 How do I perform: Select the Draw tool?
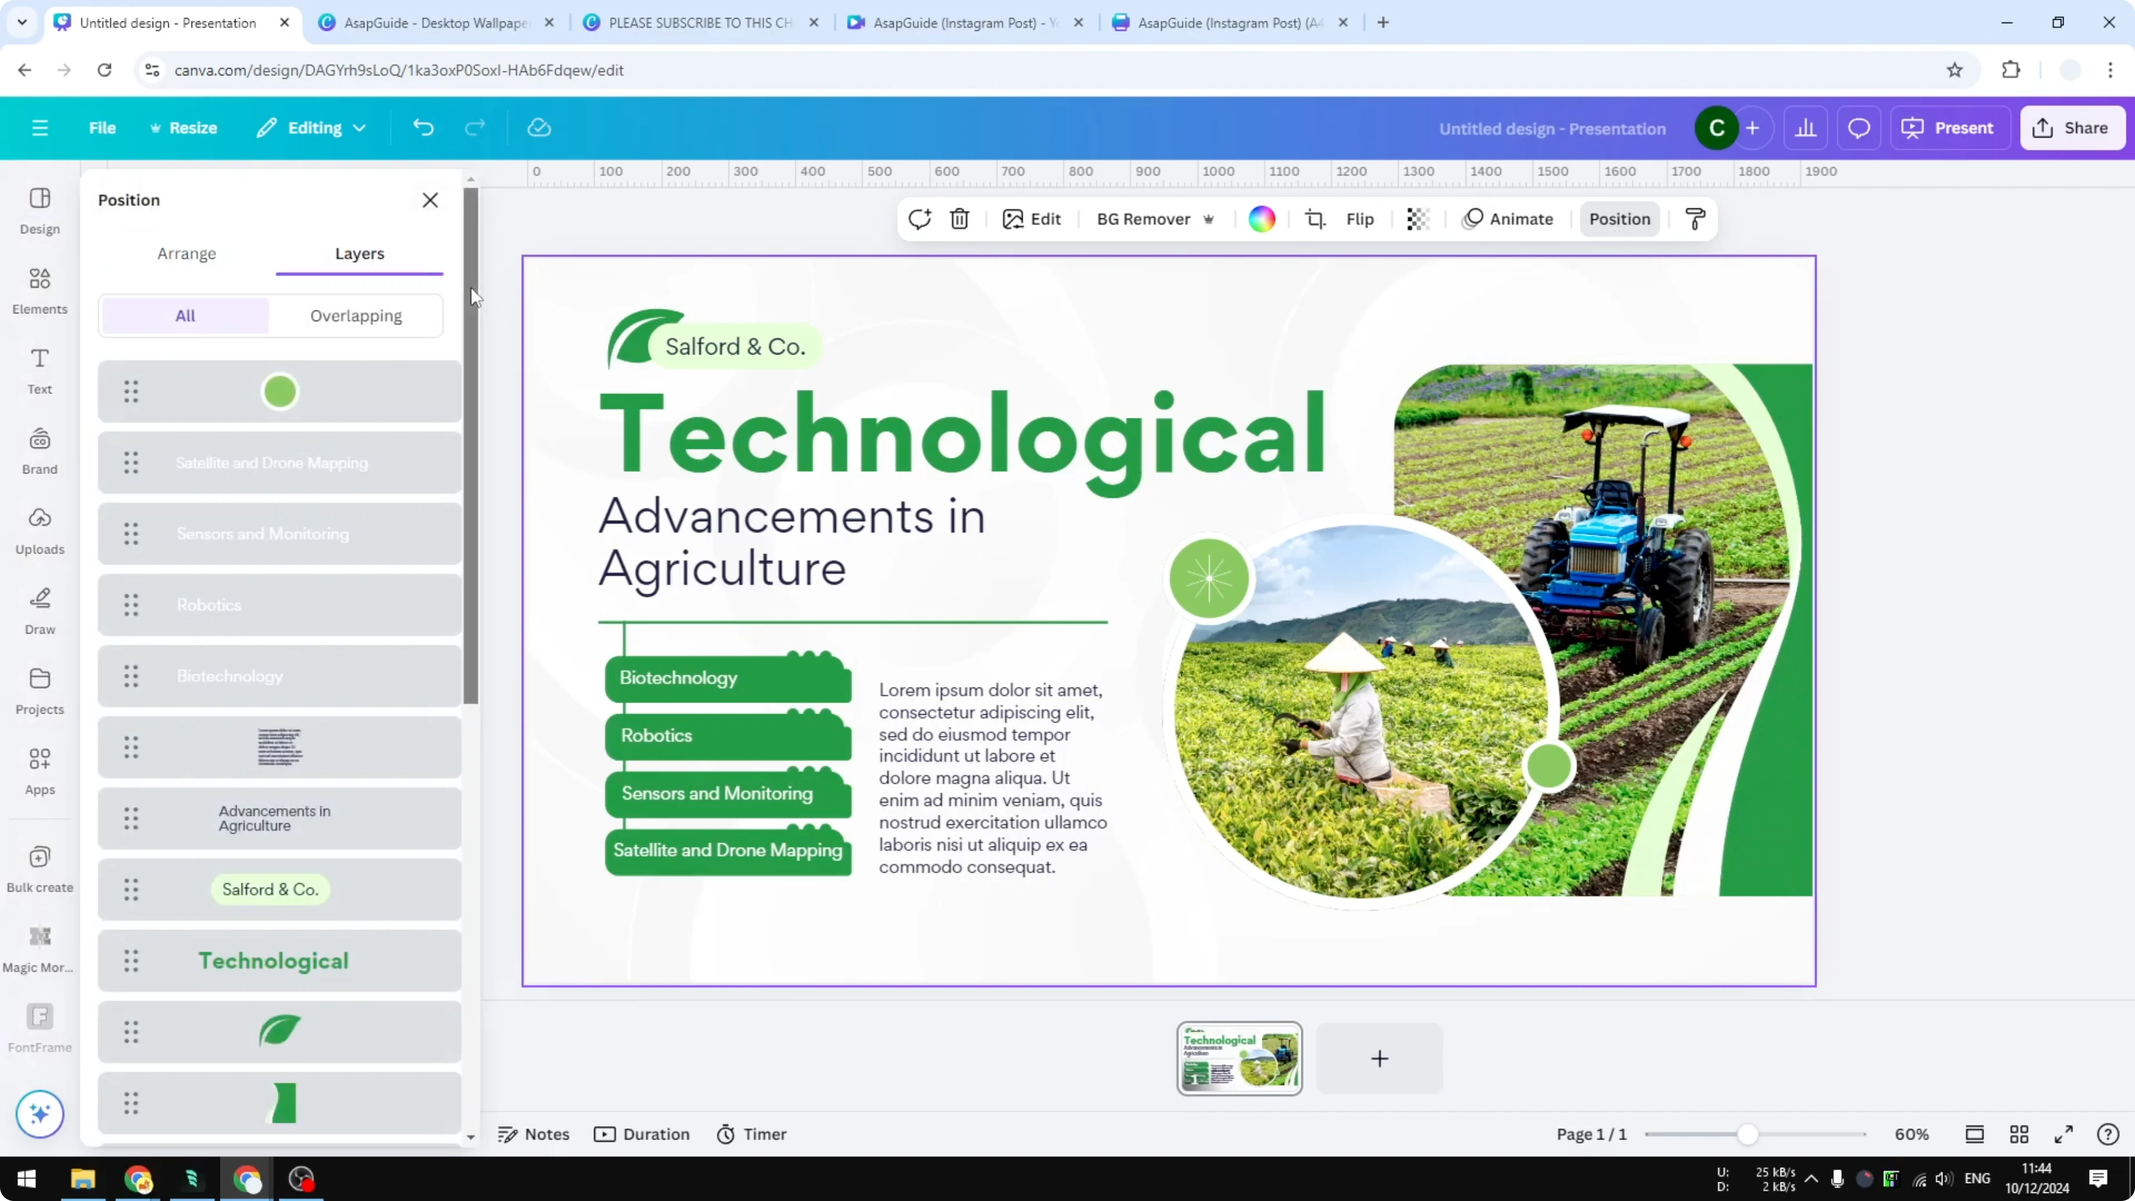(x=39, y=609)
